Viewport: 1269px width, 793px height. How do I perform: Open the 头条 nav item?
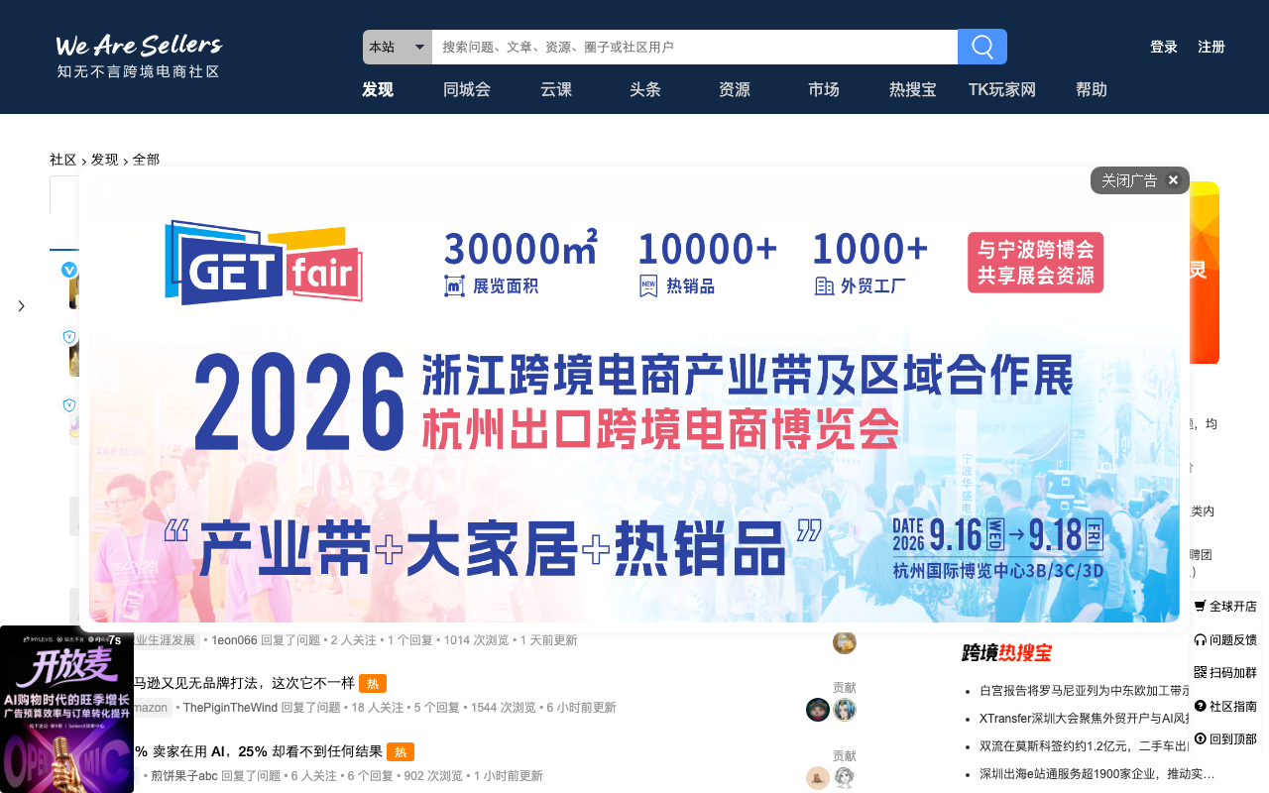(x=645, y=89)
